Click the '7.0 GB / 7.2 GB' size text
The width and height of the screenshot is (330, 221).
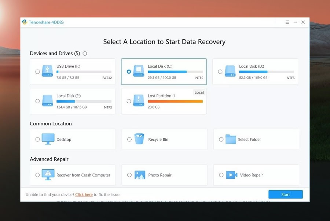pyautogui.click(x=68, y=78)
